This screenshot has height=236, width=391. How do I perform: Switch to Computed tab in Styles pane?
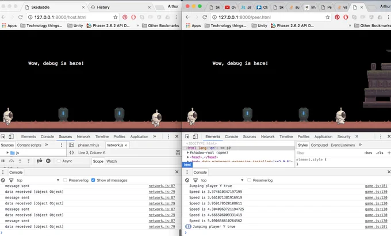(x=319, y=145)
